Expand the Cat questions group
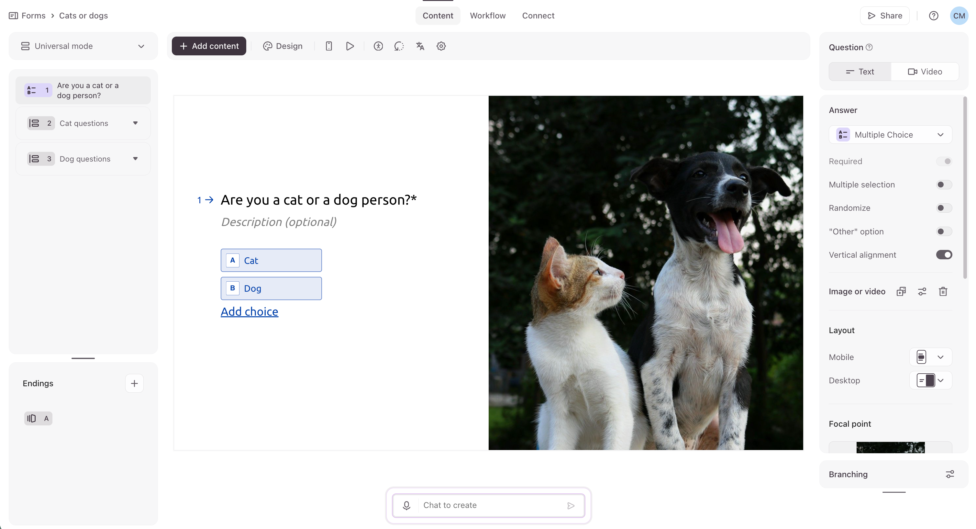 coord(135,123)
